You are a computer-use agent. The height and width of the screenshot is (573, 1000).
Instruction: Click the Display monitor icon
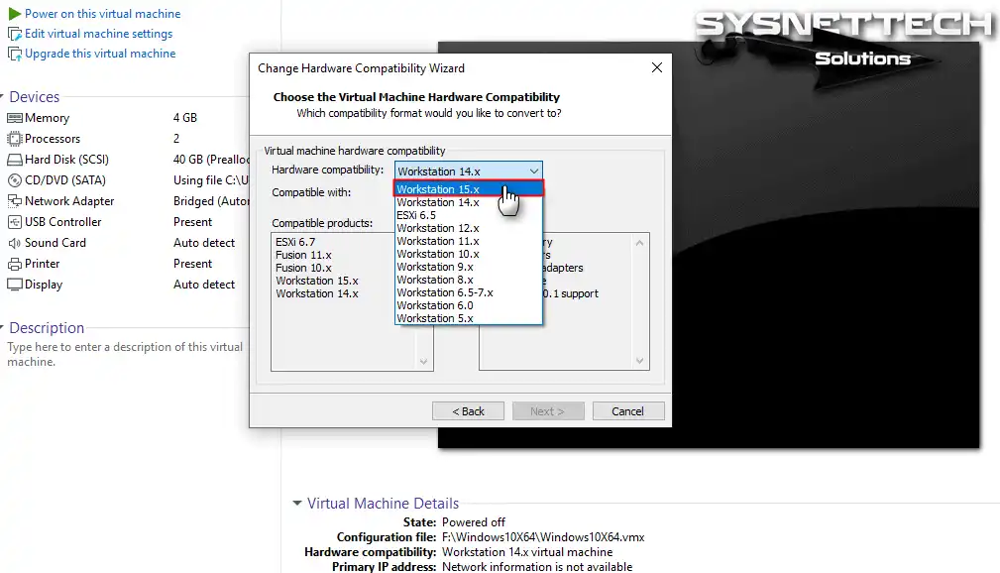(14, 285)
